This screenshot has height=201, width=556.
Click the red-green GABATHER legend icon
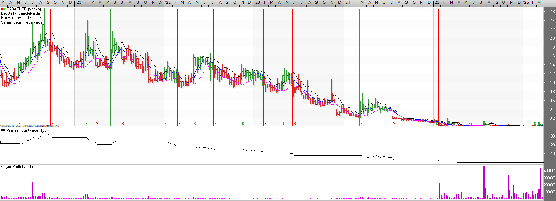[3, 9]
